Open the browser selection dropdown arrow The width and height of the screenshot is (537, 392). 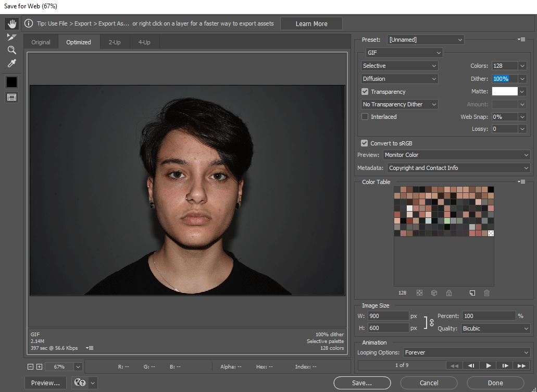click(93, 383)
